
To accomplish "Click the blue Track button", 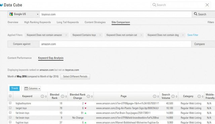I will click(14, 88).
